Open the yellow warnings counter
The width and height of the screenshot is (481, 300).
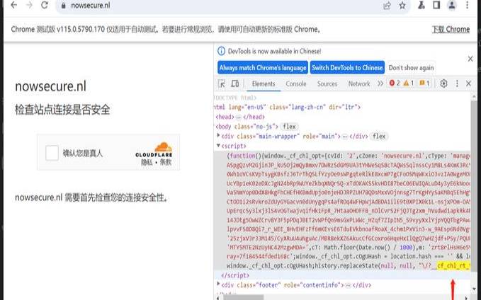(409, 83)
